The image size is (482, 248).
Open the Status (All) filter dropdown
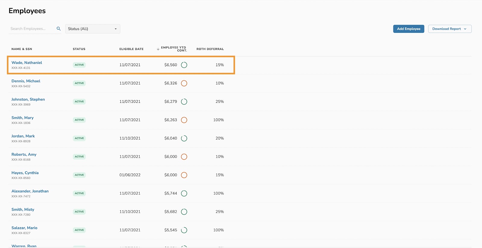tap(92, 29)
